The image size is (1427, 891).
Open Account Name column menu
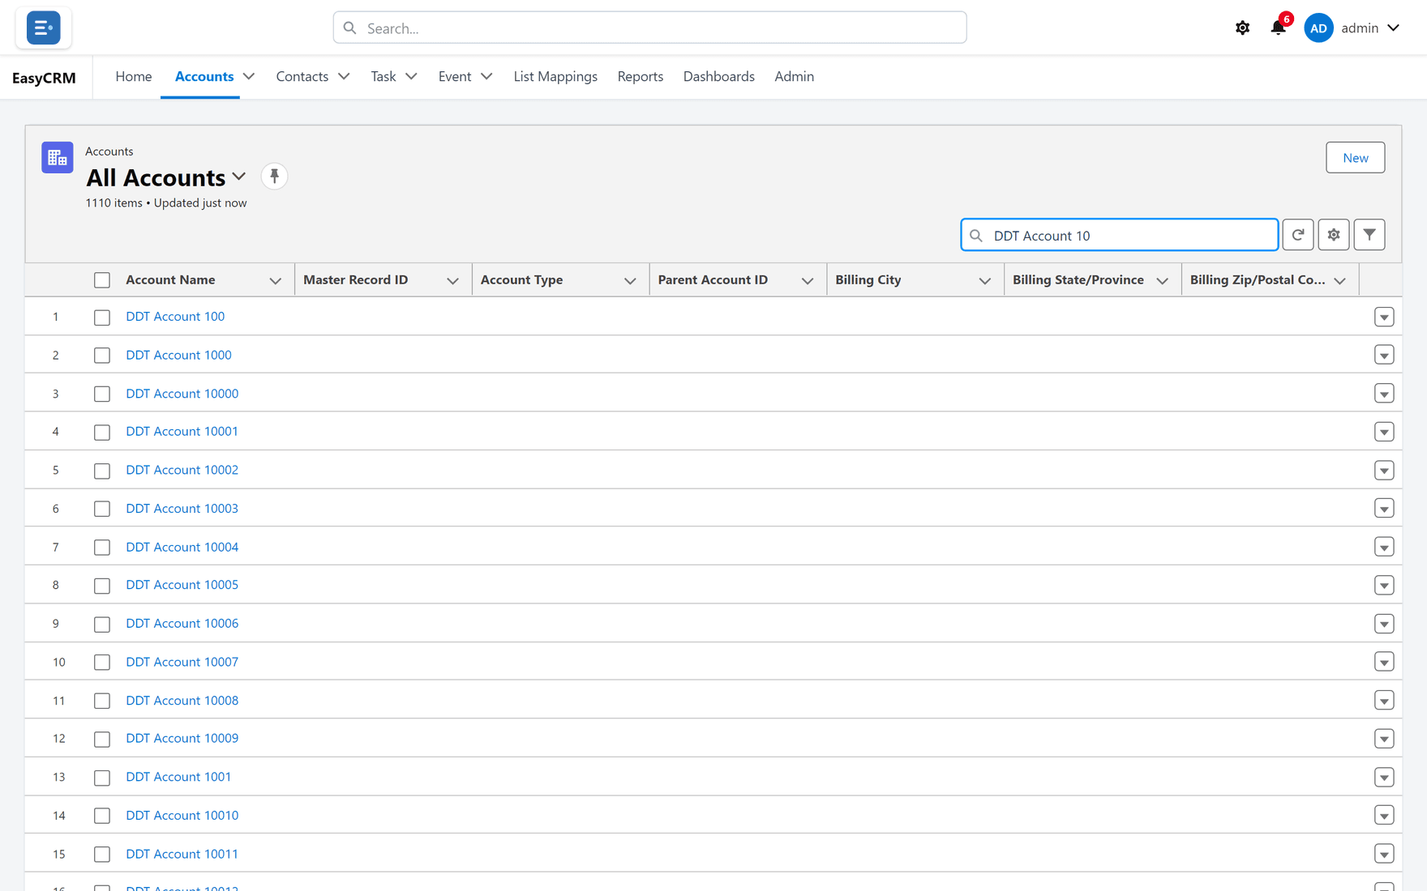pyautogui.click(x=275, y=280)
